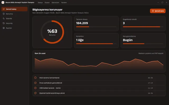
Task: Open Ayarlar from the sidebar
Action: [x=15, y=28]
